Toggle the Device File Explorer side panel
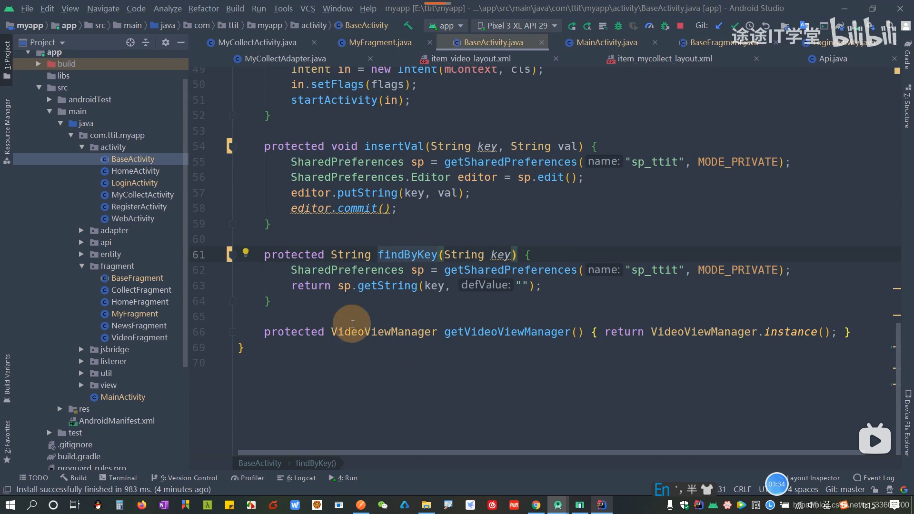 click(x=907, y=424)
